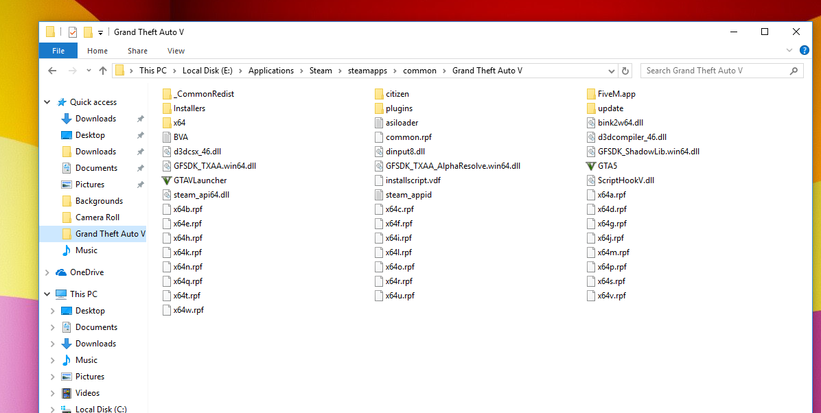Open address bar history dropdown
Viewport: 821px width, 413px height.
click(612, 71)
